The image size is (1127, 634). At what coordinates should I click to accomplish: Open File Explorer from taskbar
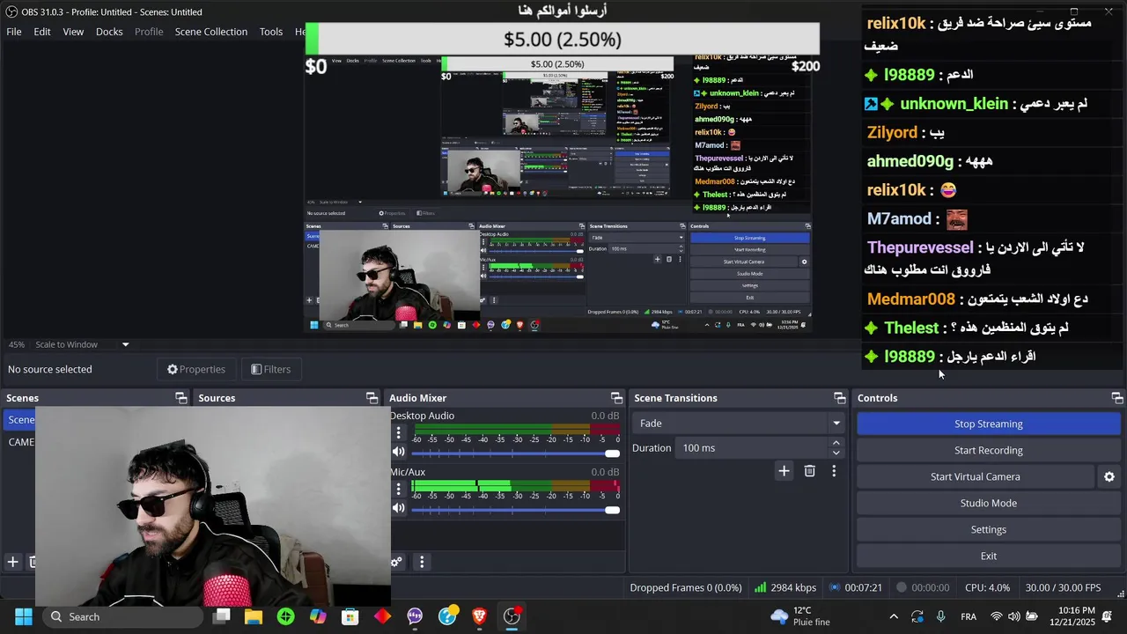coord(254,616)
